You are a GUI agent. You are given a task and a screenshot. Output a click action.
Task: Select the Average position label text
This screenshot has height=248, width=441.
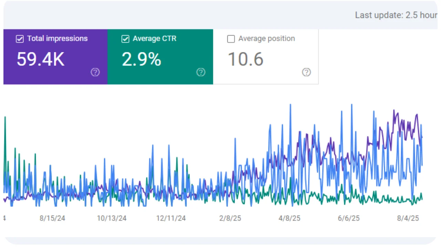266,39
